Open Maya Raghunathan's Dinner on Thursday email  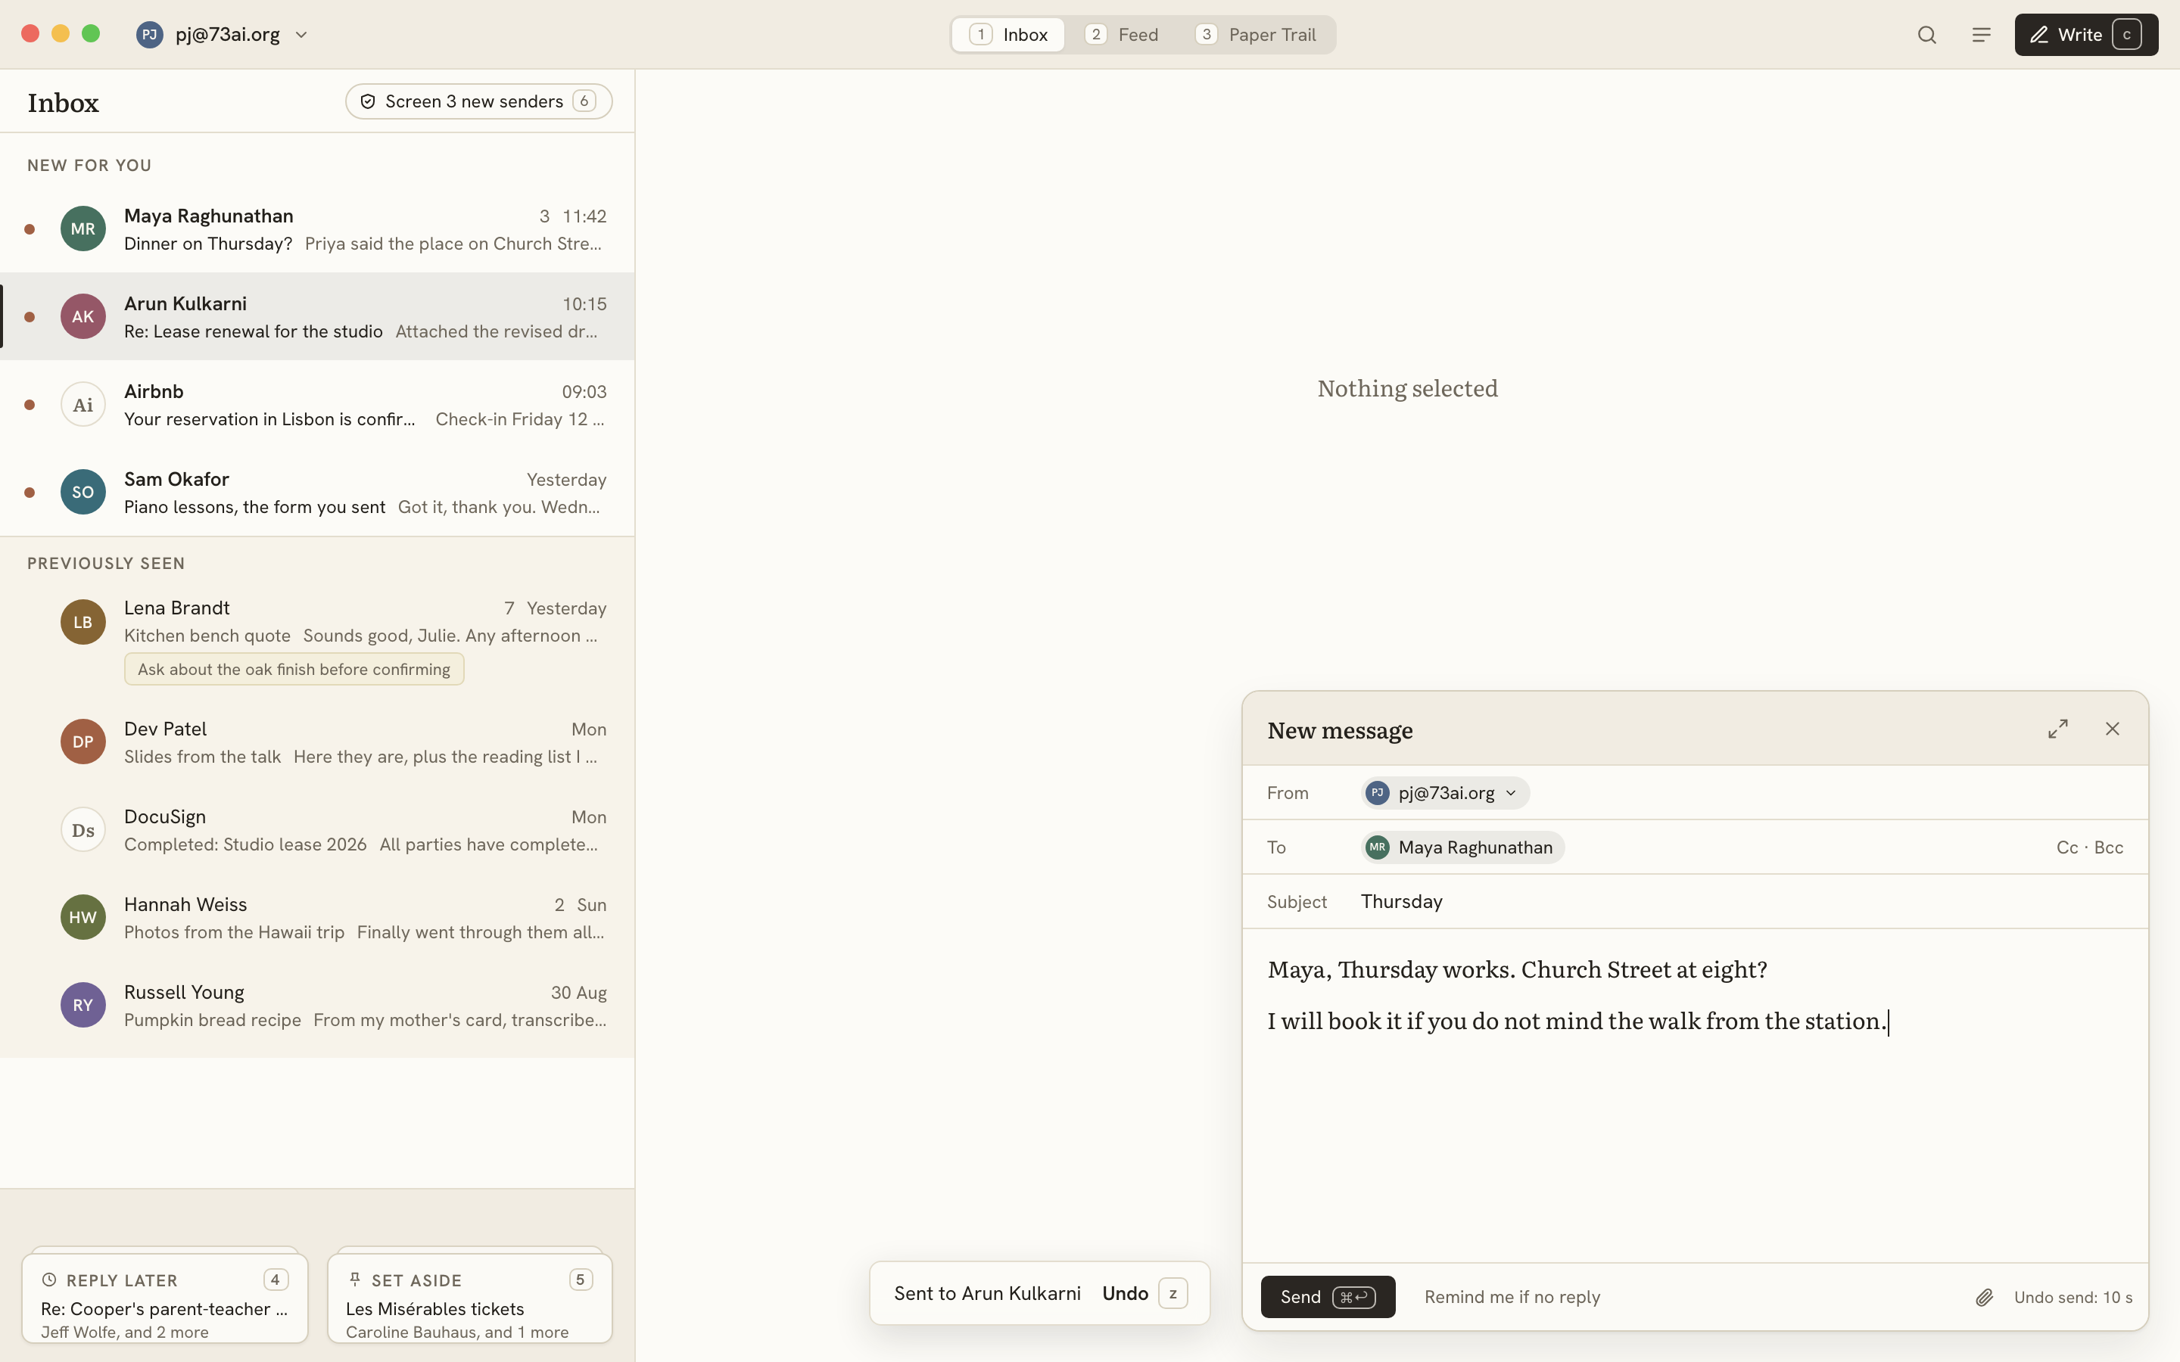point(317,229)
